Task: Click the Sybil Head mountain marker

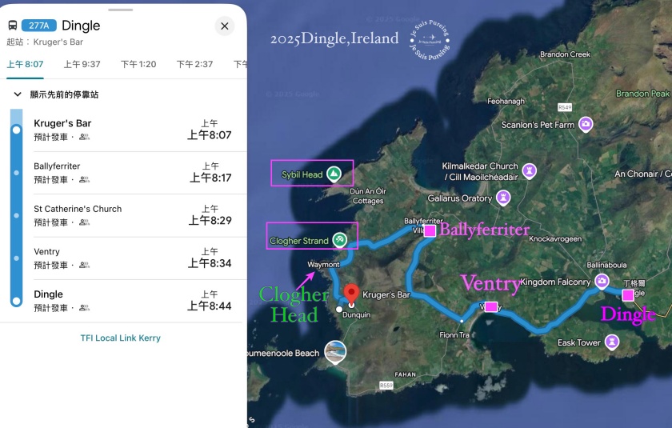Action: coord(334,174)
